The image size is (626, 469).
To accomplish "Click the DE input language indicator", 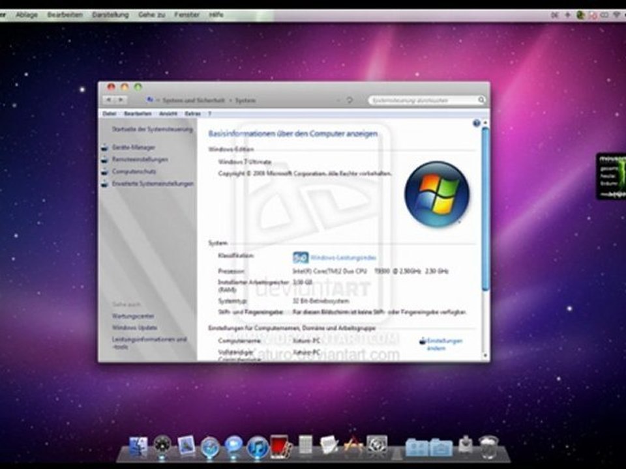I will tap(554, 15).
